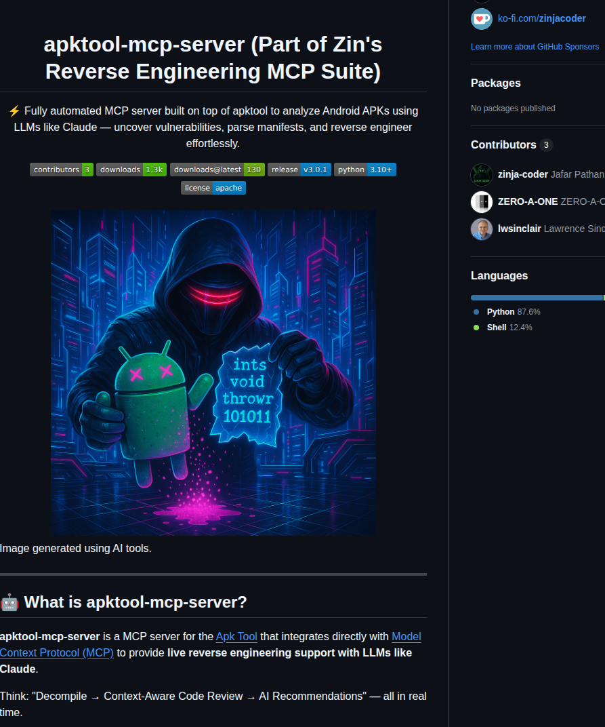The width and height of the screenshot is (605, 727).
Task: Click the languages percentage bar
Action: pyautogui.click(x=538, y=298)
